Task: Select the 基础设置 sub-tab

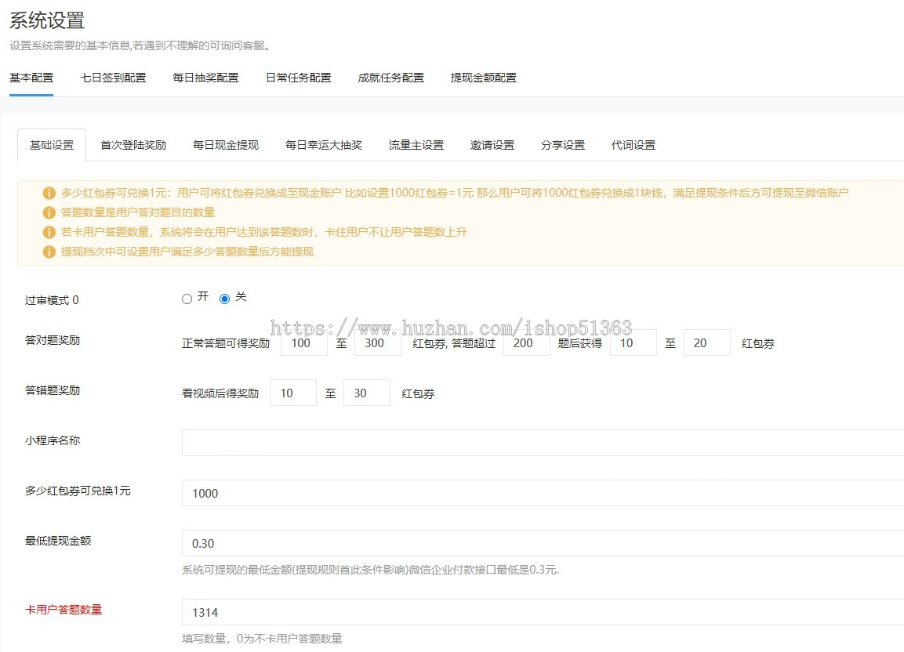Action: pos(52,145)
